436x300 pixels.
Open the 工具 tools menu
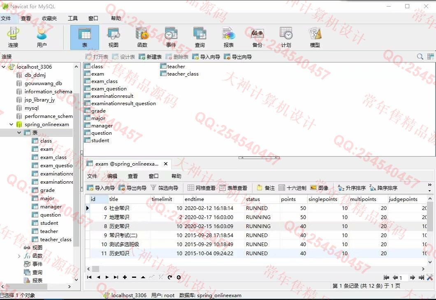73,18
